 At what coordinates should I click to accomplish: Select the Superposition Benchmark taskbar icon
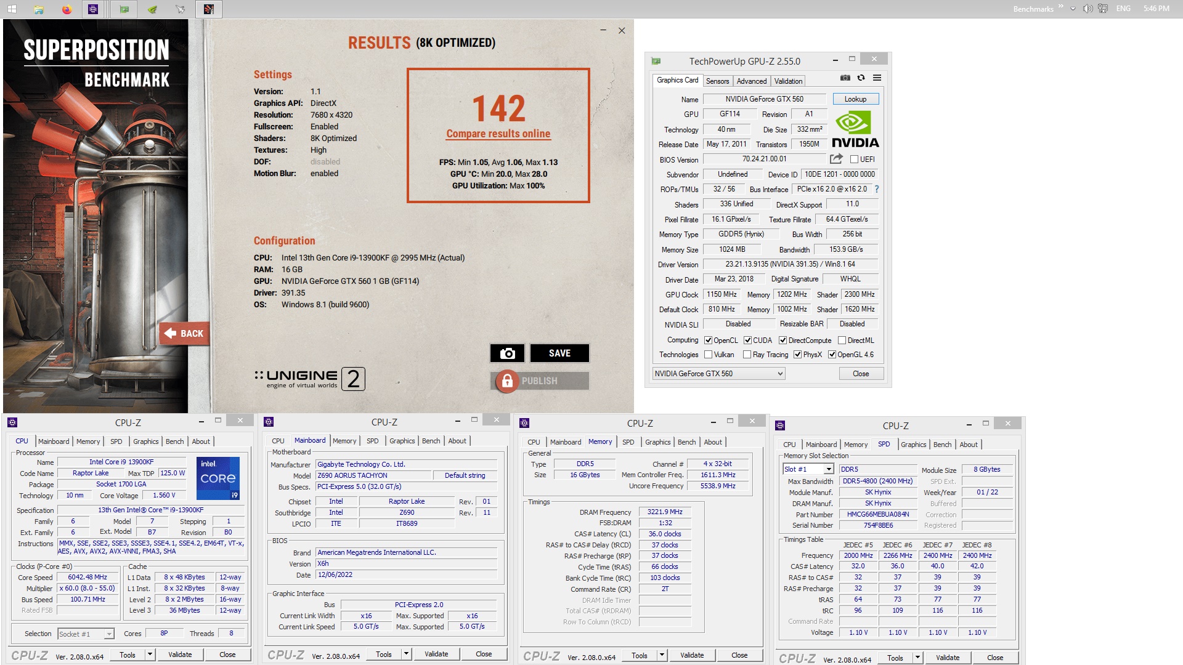coord(209,9)
